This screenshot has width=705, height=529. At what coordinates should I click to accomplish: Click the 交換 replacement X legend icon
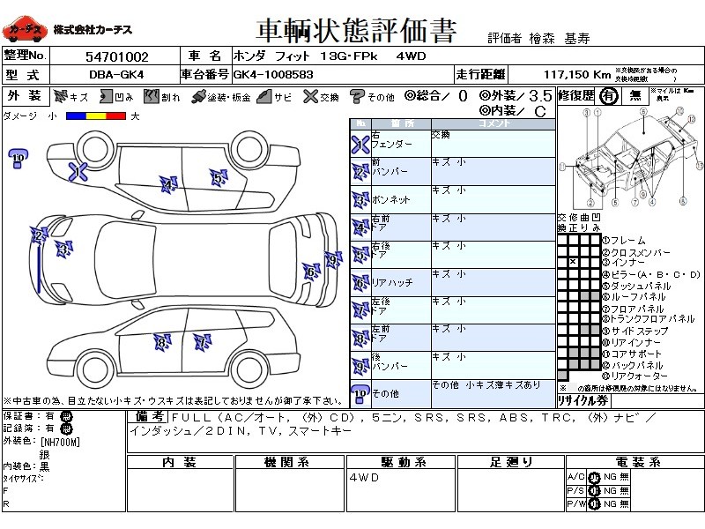pyautogui.click(x=310, y=97)
